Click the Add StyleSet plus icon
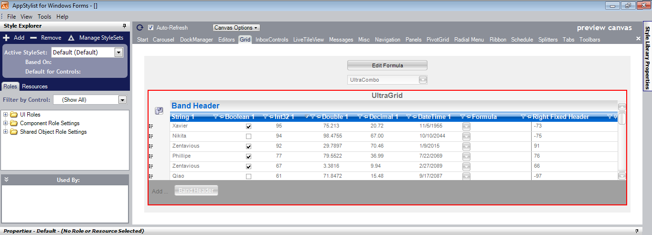652x235 pixels. (6, 38)
